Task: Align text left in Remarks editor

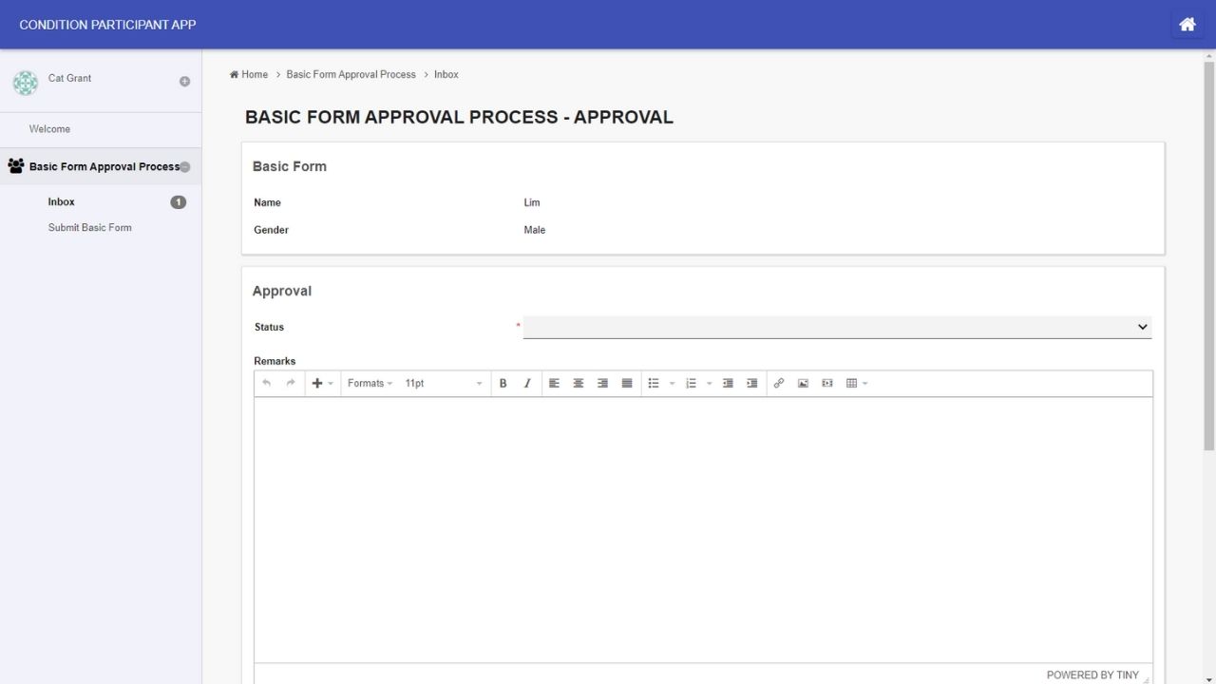Action: (554, 384)
